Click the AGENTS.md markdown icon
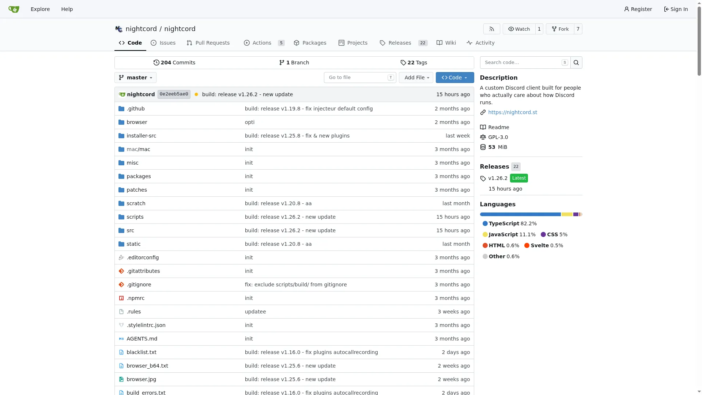Screen dimensions: 702x395 [121, 339]
